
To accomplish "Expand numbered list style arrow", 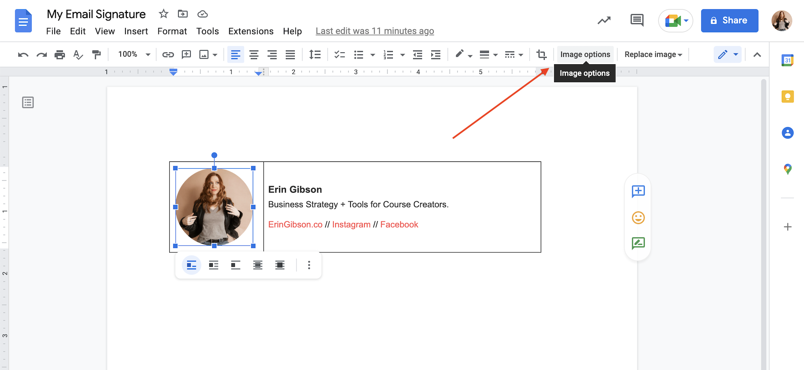I will pyautogui.click(x=402, y=55).
